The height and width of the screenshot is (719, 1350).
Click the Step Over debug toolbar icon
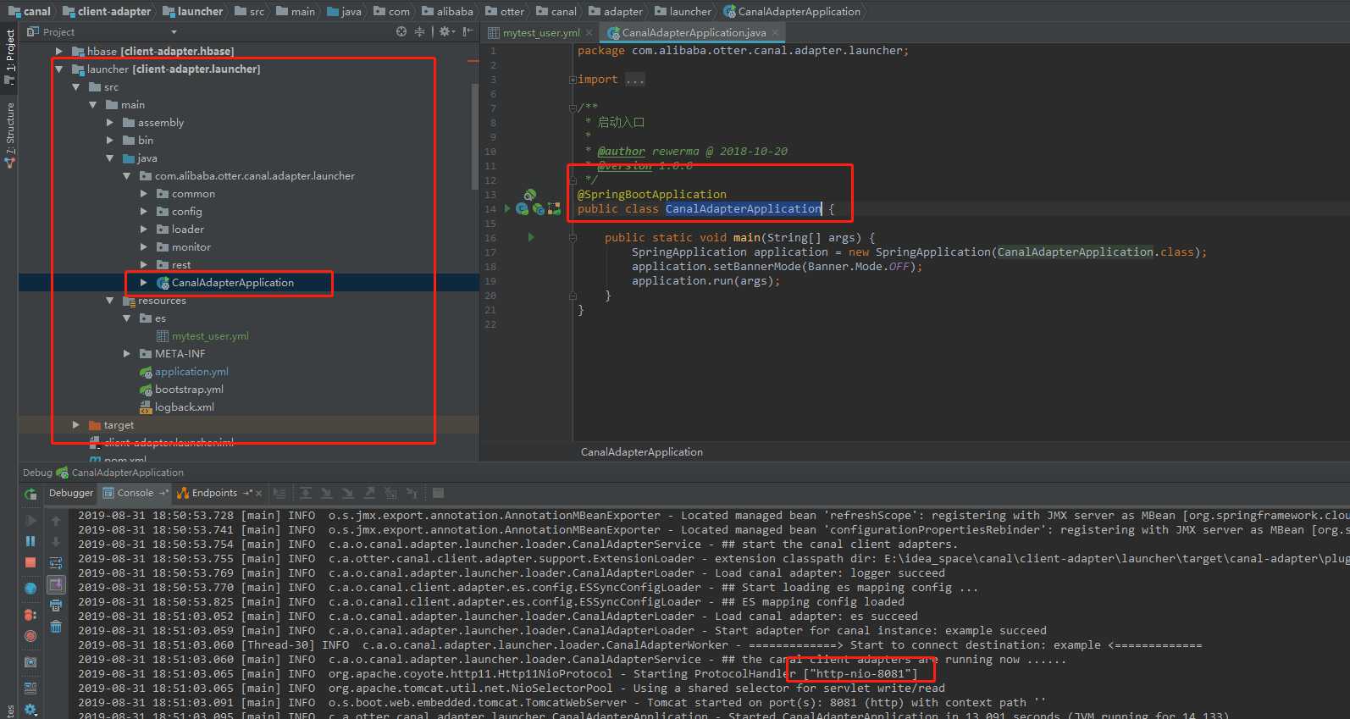click(306, 493)
